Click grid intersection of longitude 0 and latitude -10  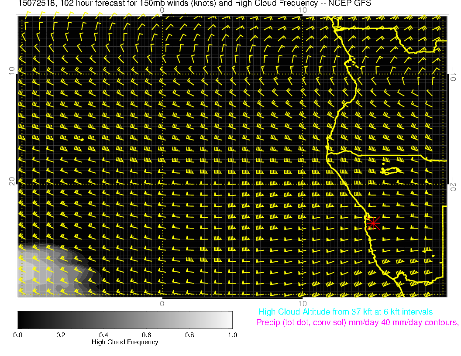162,73
